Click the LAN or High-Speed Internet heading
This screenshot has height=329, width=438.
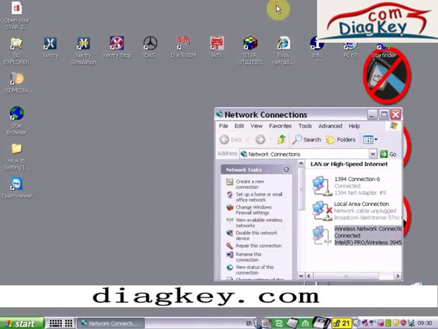pos(349,164)
